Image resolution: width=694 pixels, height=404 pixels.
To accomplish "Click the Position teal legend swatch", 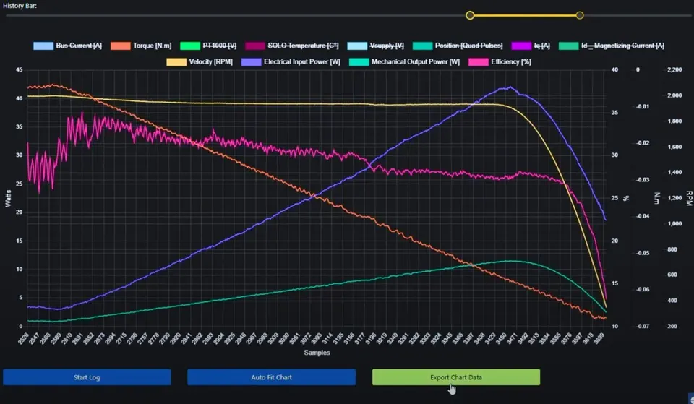I will click(x=422, y=46).
